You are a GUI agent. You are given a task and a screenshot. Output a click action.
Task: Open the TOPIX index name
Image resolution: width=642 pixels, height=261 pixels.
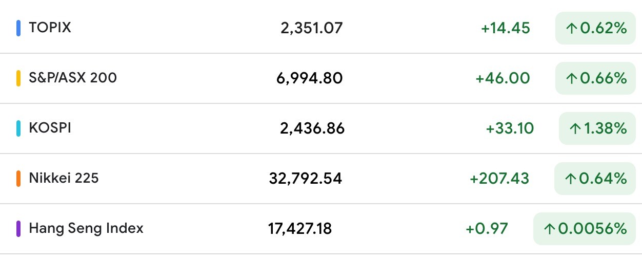coord(50,28)
